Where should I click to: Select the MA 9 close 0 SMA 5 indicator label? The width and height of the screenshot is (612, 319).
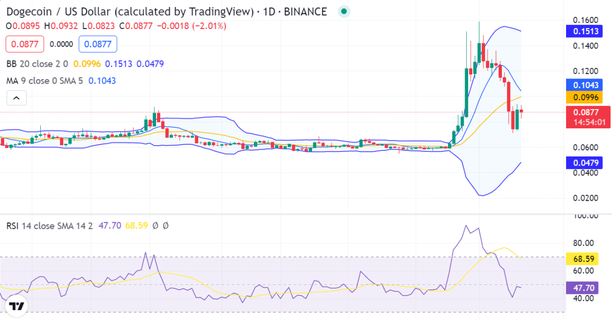click(x=44, y=81)
